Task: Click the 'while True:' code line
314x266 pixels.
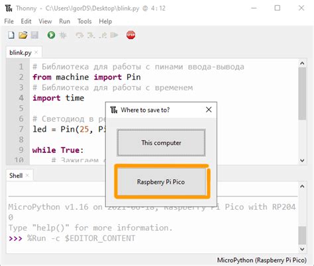Action: point(58,150)
